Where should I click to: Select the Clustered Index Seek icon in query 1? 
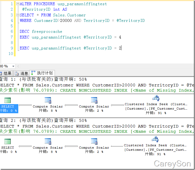(156, 98)
